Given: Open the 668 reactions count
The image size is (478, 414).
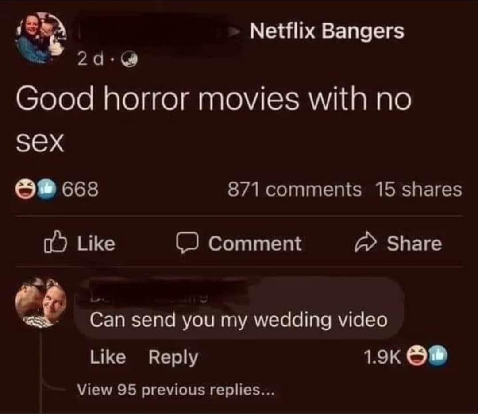Looking at the screenshot, I should 81,189.
